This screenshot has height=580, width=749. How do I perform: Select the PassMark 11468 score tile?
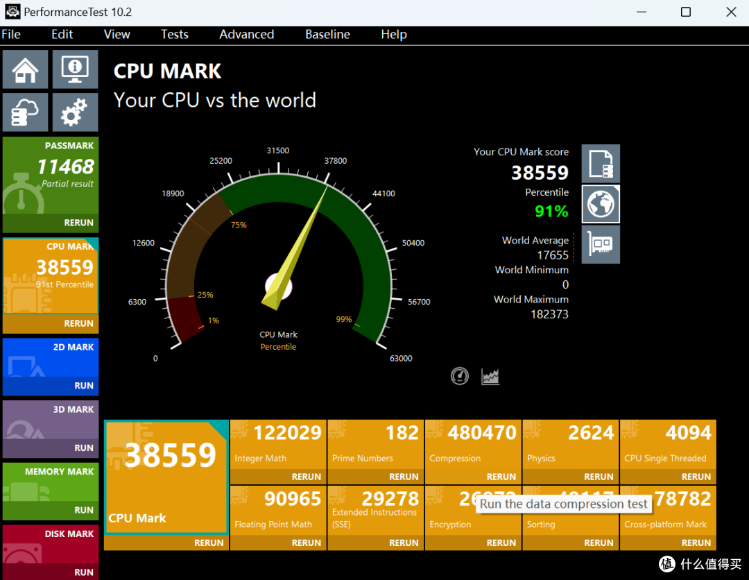point(51,176)
